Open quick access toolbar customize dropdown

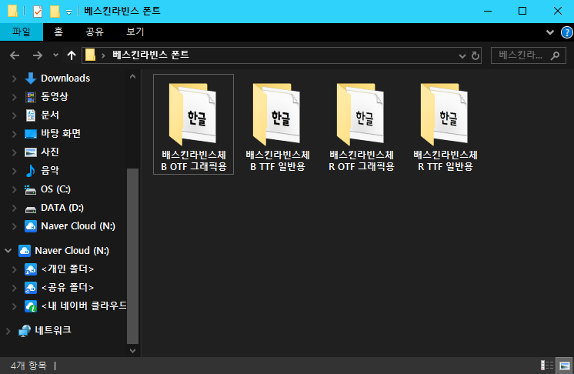(x=68, y=12)
